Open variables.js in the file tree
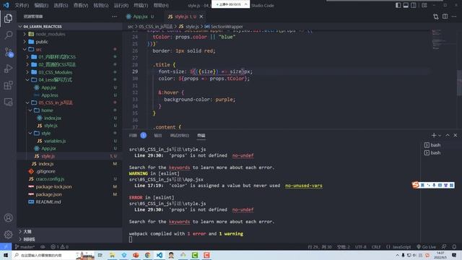Screen dimensions: 462x260 (x=55, y=141)
